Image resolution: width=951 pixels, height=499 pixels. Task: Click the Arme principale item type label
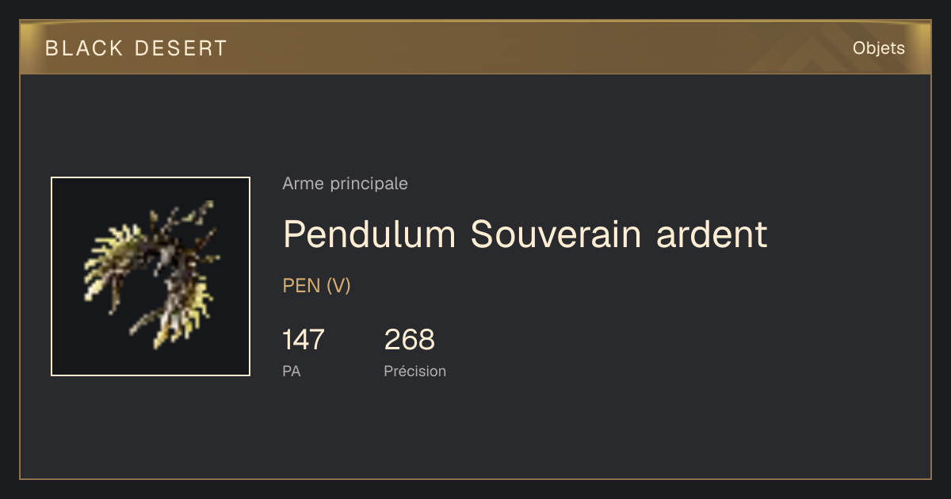click(x=345, y=184)
